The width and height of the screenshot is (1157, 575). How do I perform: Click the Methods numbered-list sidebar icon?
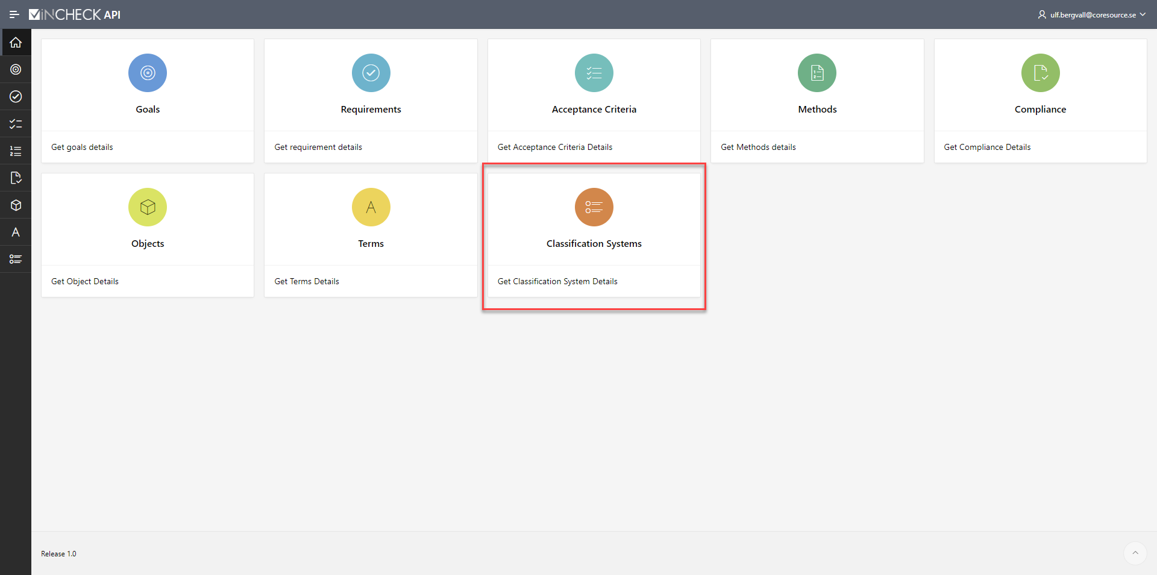pyautogui.click(x=16, y=151)
